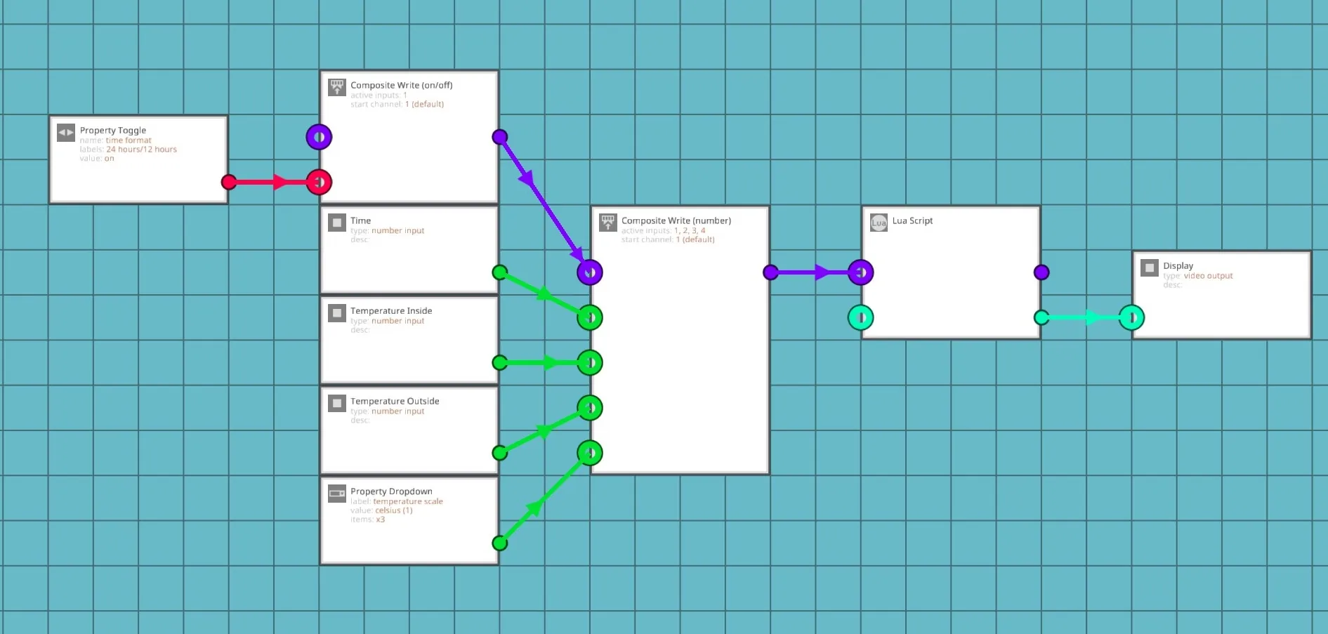The image size is (1328, 634).
Task: Click the Property Dropdown green output port
Action: [x=500, y=543]
